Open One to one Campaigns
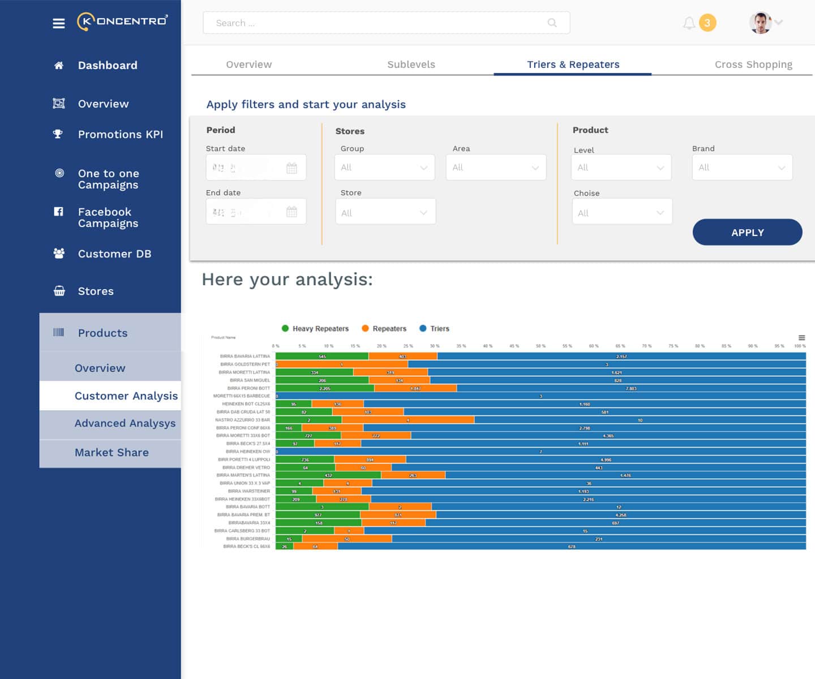The image size is (815, 679). 109,179
